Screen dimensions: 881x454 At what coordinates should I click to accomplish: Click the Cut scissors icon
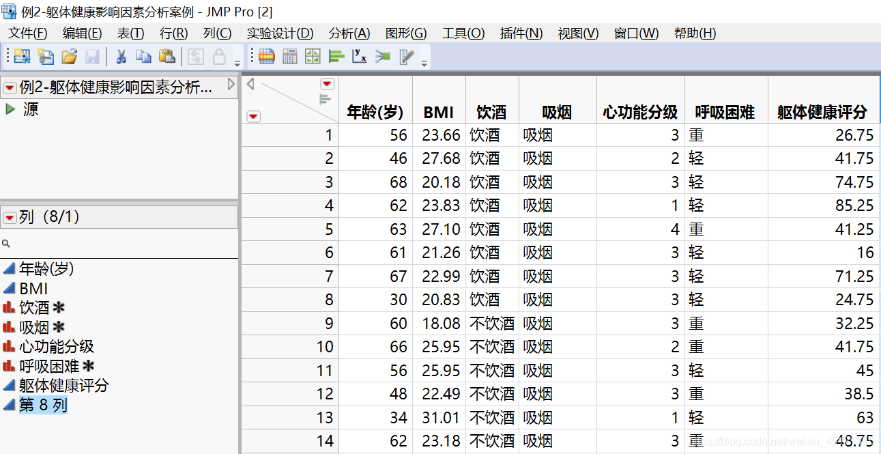point(121,57)
